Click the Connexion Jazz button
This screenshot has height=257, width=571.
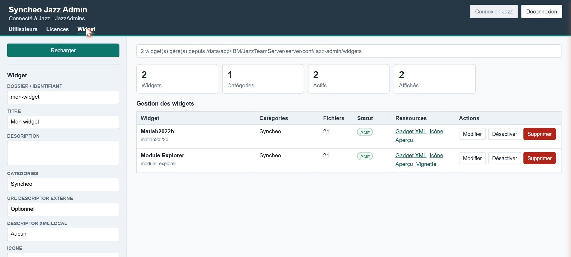(494, 12)
